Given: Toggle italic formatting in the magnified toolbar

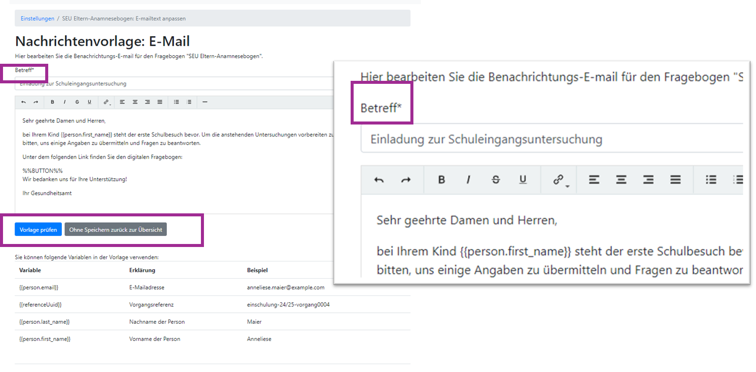Looking at the screenshot, I should click(468, 180).
